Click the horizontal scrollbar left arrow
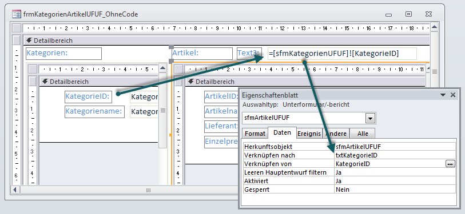465x214 pixels. (x=15, y=189)
